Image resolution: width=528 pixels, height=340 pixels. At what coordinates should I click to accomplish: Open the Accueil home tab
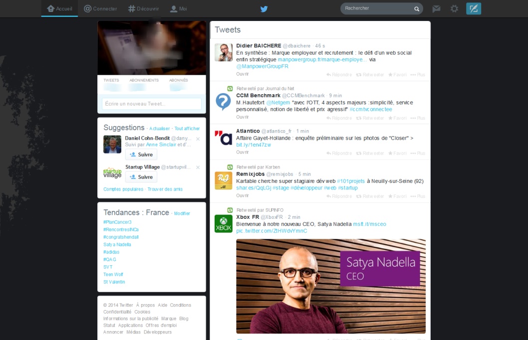click(59, 9)
